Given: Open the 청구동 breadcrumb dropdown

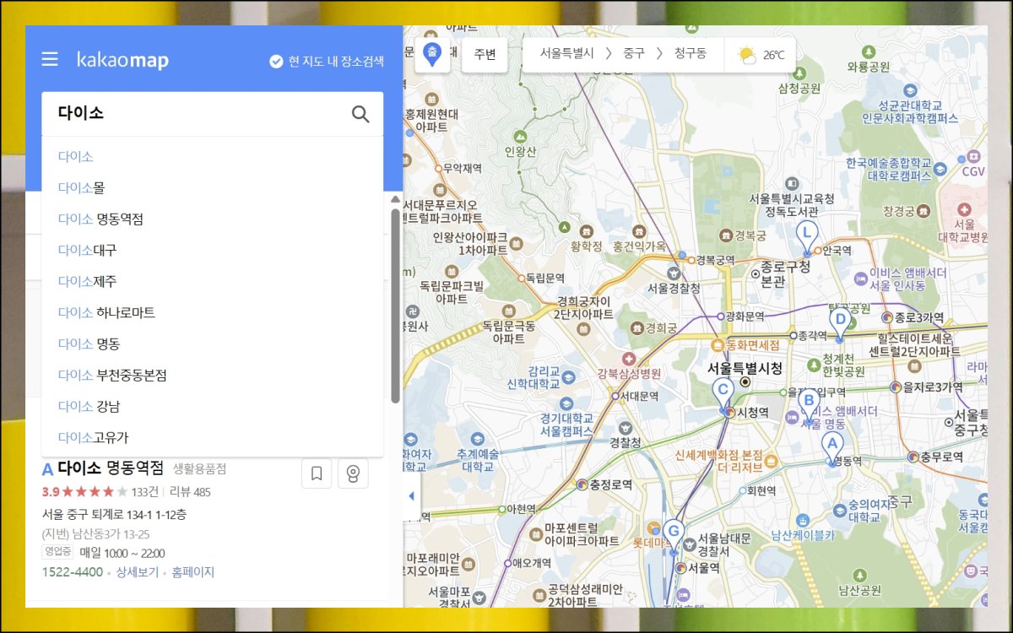Looking at the screenshot, I should click(690, 54).
